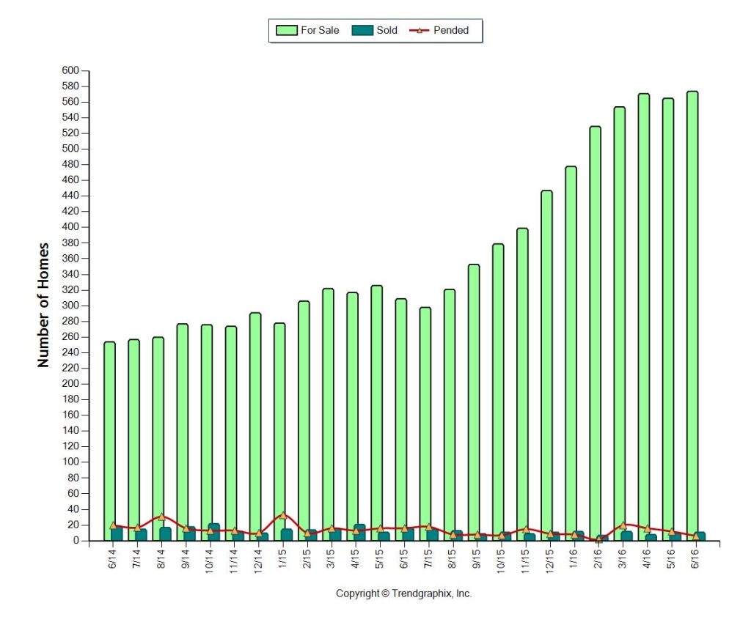Click the 6/16 x-axis date label
Image resolution: width=751 pixels, height=625 pixels.
pyautogui.click(x=695, y=558)
